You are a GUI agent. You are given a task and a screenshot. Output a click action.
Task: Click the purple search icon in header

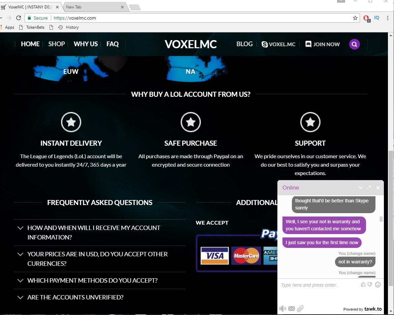(x=354, y=44)
